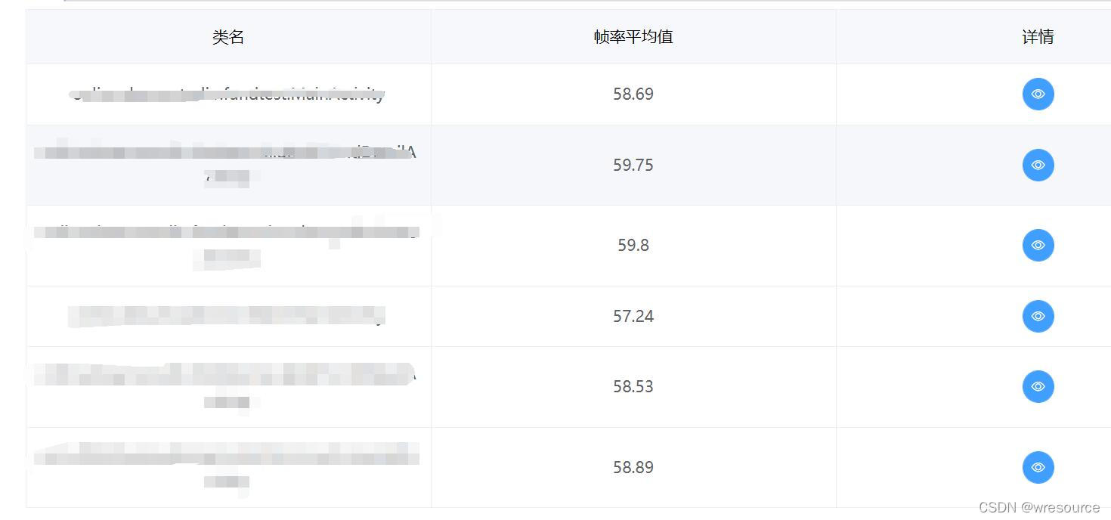
Task: Click the eye icon in the second table row
Action: pos(1038,165)
